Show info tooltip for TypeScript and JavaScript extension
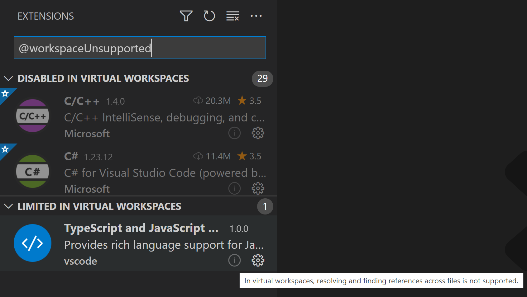Screen dimensions: 527x297 (234, 260)
